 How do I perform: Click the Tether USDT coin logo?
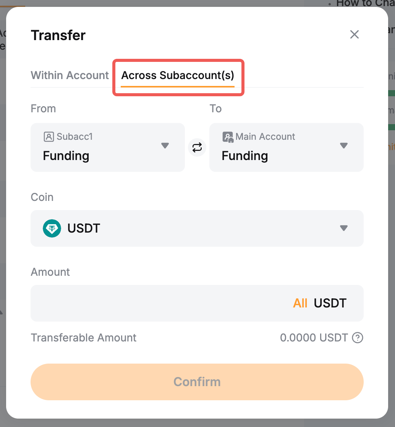pos(52,228)
